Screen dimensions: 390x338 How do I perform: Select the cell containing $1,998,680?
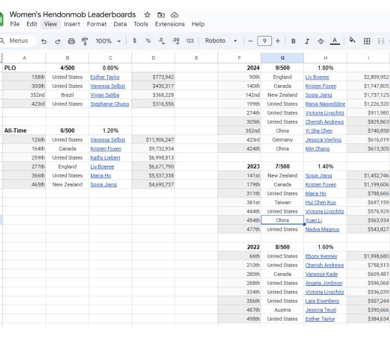368,256
